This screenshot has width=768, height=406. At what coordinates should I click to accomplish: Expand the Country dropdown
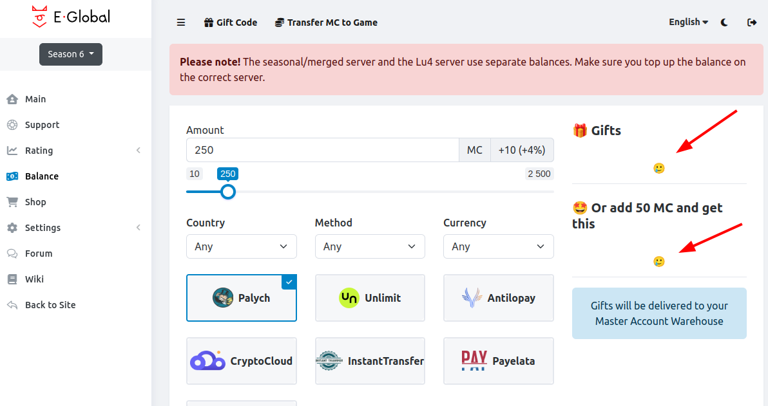click(241, 246)
